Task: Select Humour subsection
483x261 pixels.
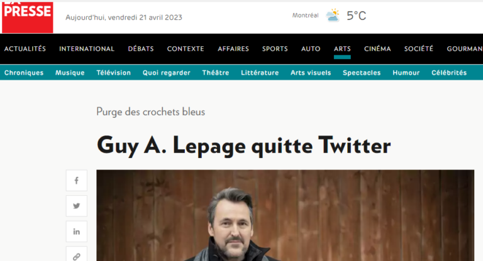Action: tap(406, 73)
